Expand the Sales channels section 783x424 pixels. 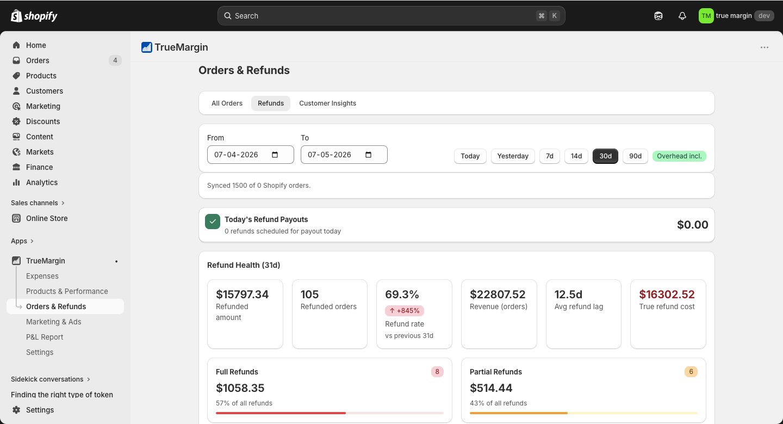[38, 202]
